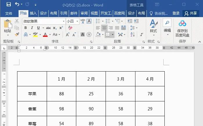Click the 登录 link
The height and width of the screenshot is (126, 203).
[x=176, y=13]
